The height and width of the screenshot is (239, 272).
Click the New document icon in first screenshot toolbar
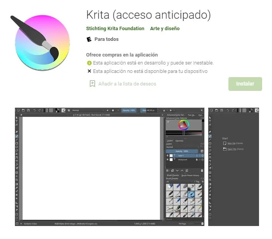18,110
